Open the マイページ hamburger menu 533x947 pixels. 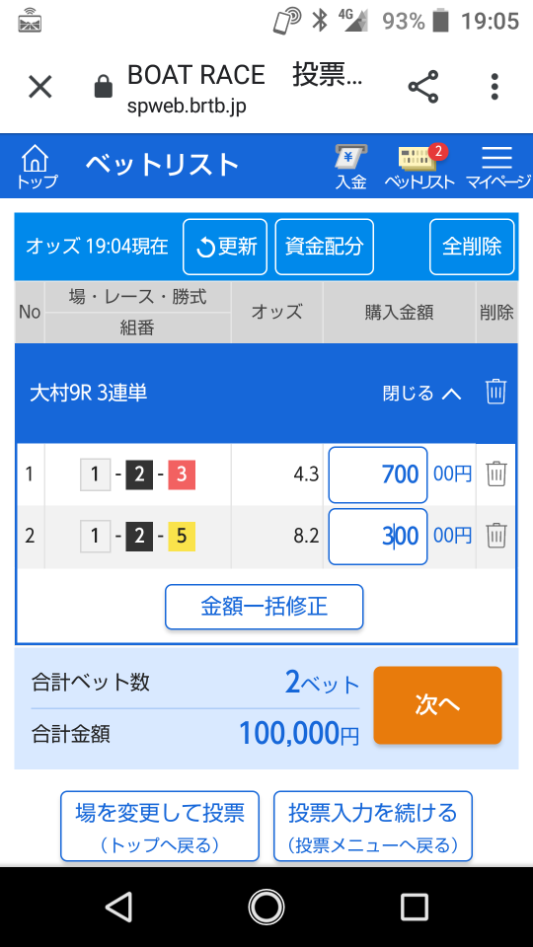click(x=497, y=168)
